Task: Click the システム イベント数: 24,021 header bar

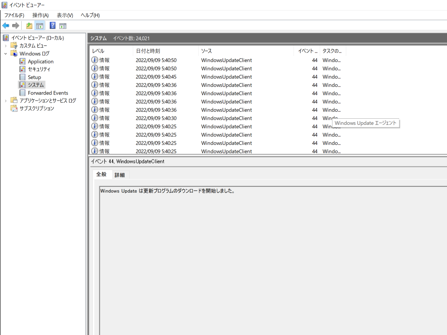Action: [x=268, y=38]
